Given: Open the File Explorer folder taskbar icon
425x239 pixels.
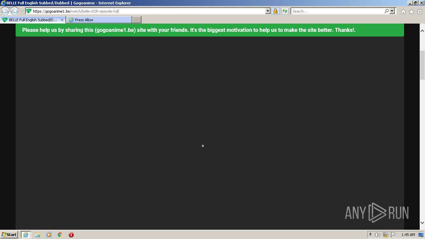Looking at the screenshot, I should (38, 235).
